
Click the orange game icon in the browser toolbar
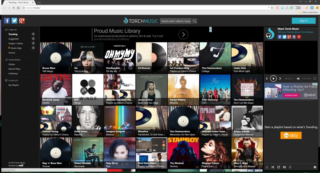click(278, 8)
